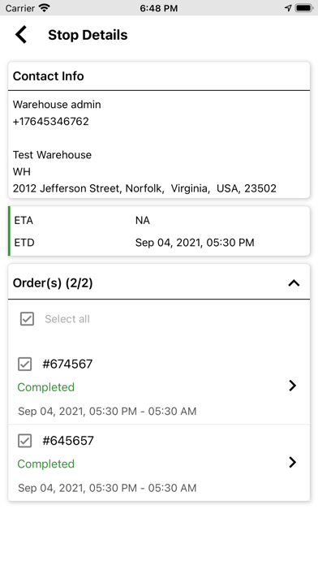Tap Completed status of order #645657
The width and height of the screenshot is (318, 565).
pos(46,464)
